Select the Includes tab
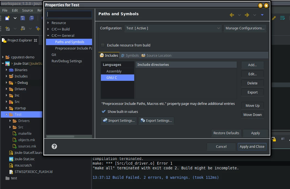Screen dimensions: 290x189 (109, 55)
